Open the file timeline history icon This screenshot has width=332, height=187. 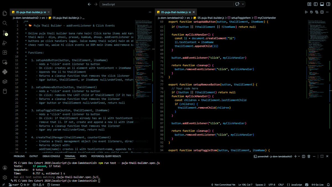click(312, 12)
